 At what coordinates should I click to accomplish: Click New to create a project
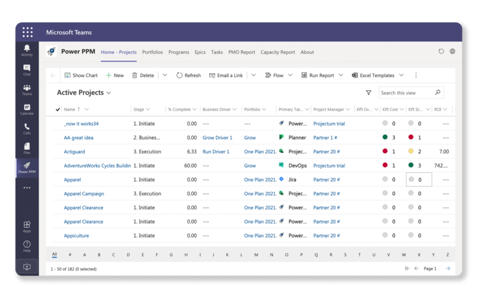click(115, 75)
